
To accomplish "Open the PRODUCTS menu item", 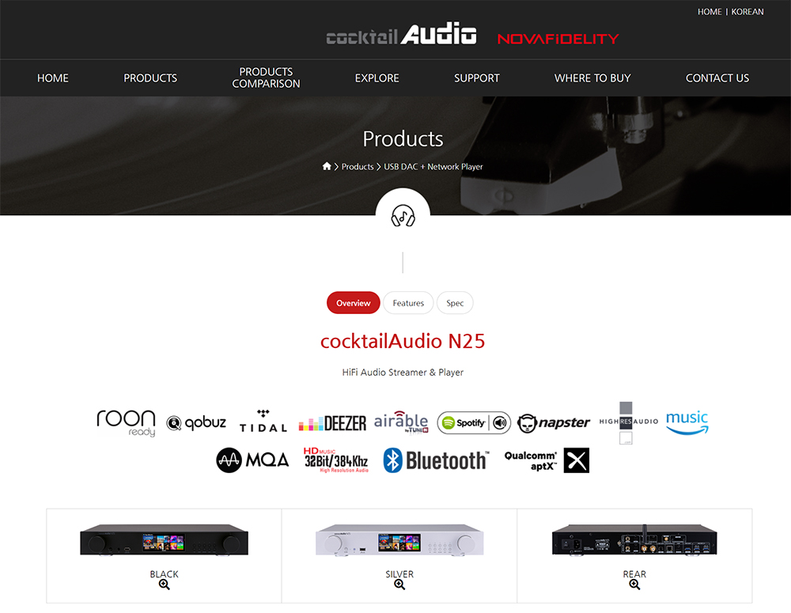I will click(x=150, y=78).
